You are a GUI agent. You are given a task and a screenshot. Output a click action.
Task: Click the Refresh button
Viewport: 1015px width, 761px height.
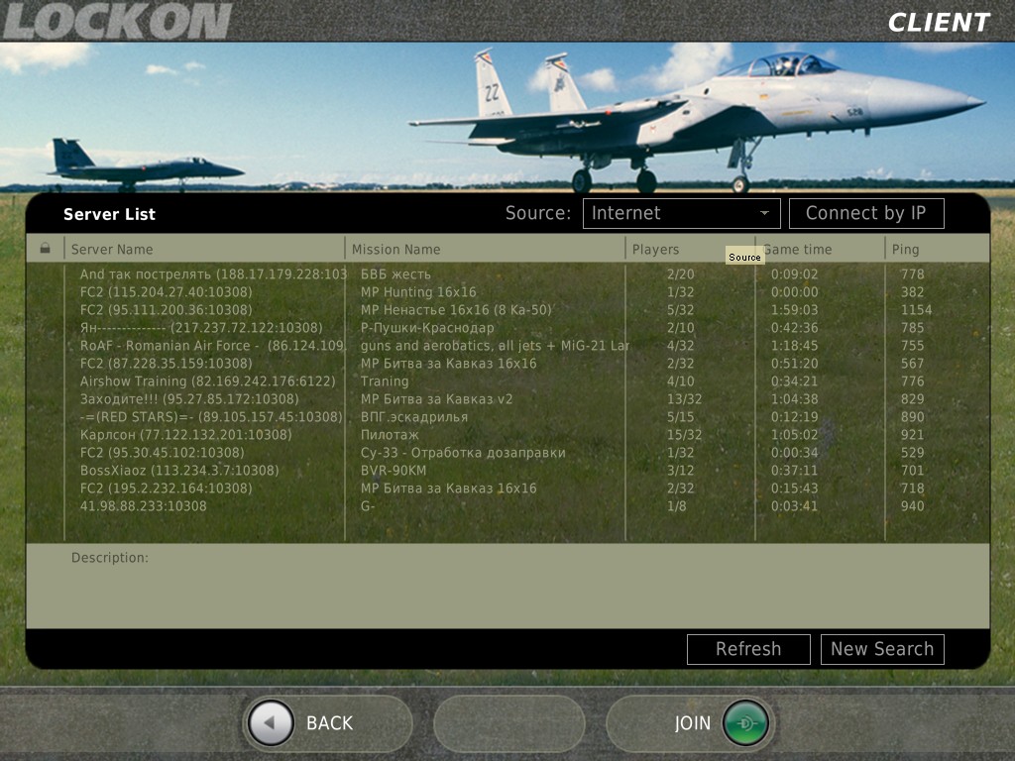pos(747,649)
